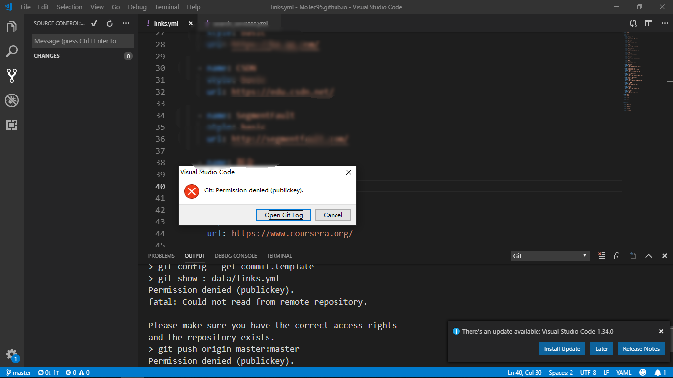The height and width of the screenshot is (378, 673).
Task: Commit changes via the checkmark icon
Action: [x=93, y=23]
